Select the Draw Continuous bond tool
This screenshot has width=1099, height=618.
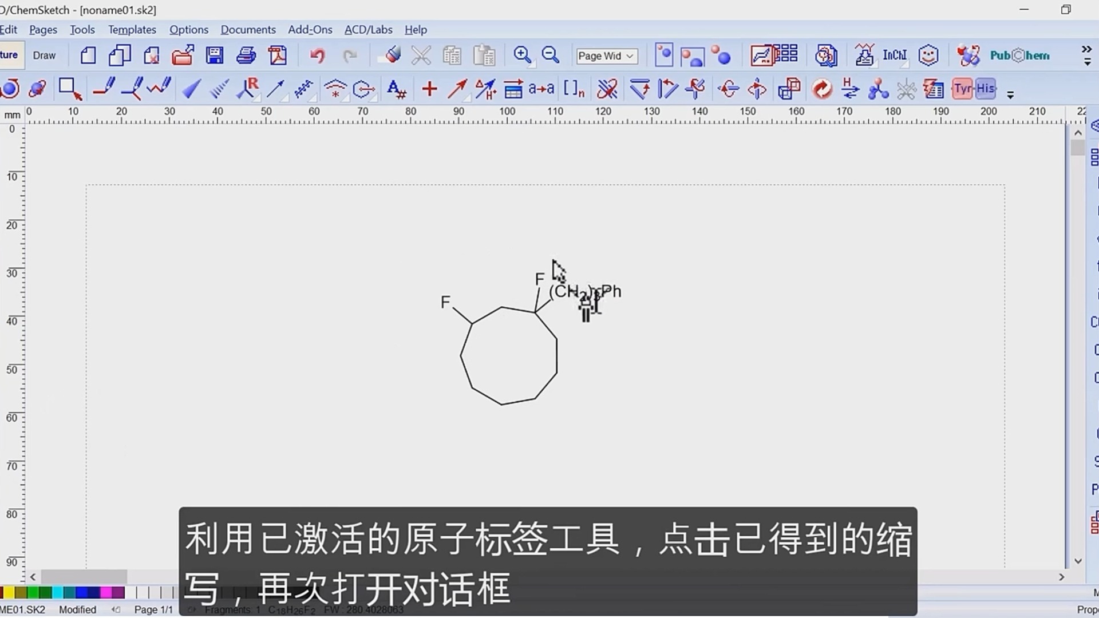[132, 89]
